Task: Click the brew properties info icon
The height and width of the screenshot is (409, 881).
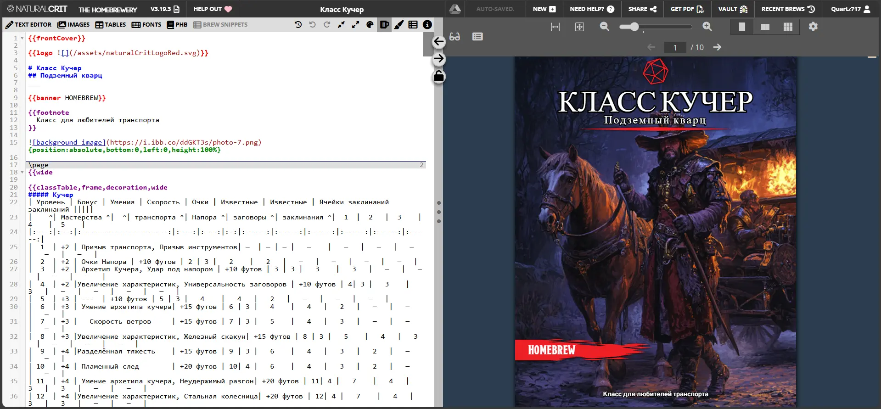Action: (x=427, y=25)
